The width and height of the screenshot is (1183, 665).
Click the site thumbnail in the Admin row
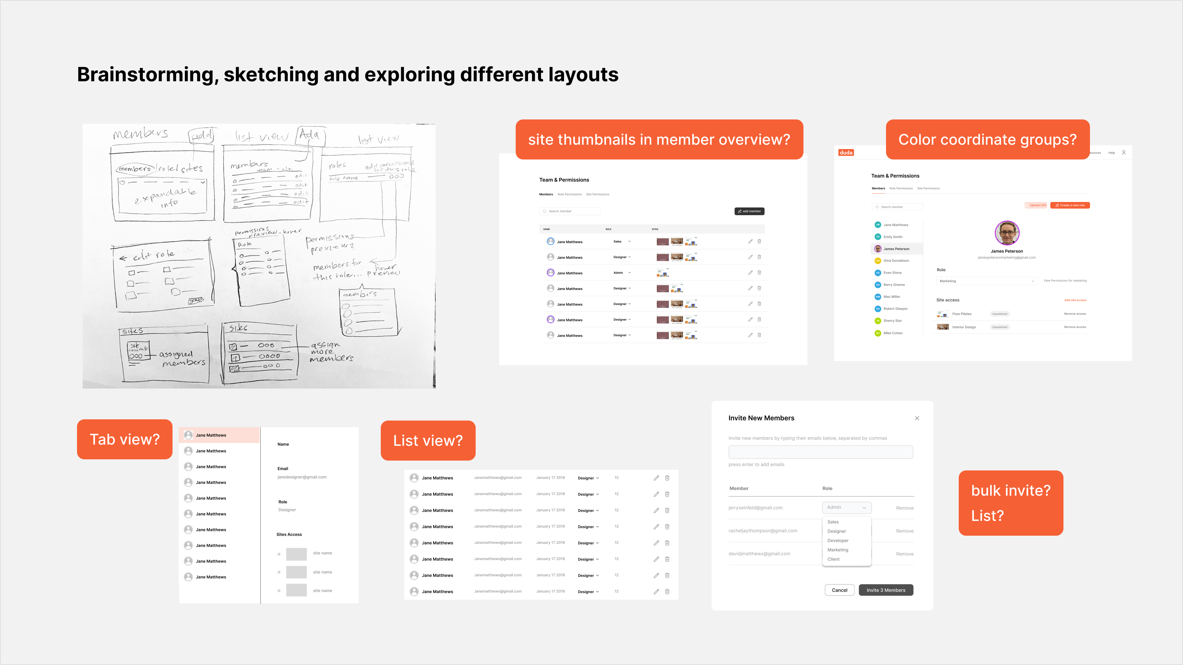663,272
